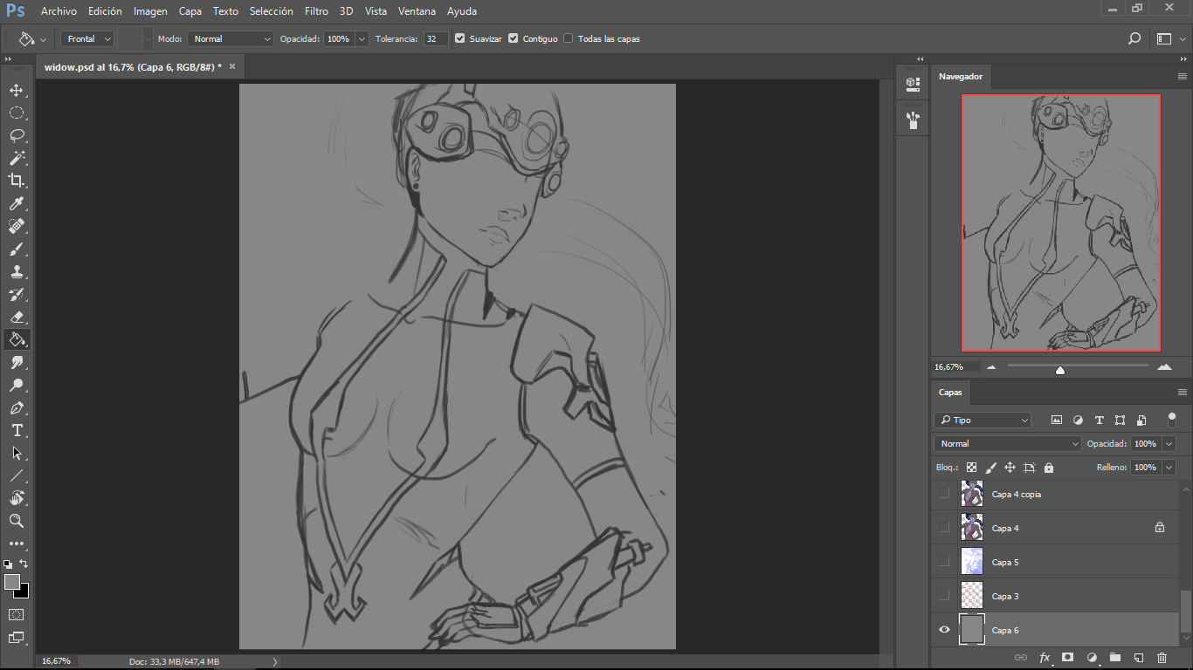1193x670 pixels.
Task: Select the Move tool
Action: pos(16,90)
